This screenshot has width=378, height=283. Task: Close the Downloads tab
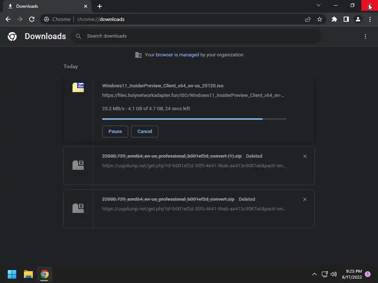point(86,6)
